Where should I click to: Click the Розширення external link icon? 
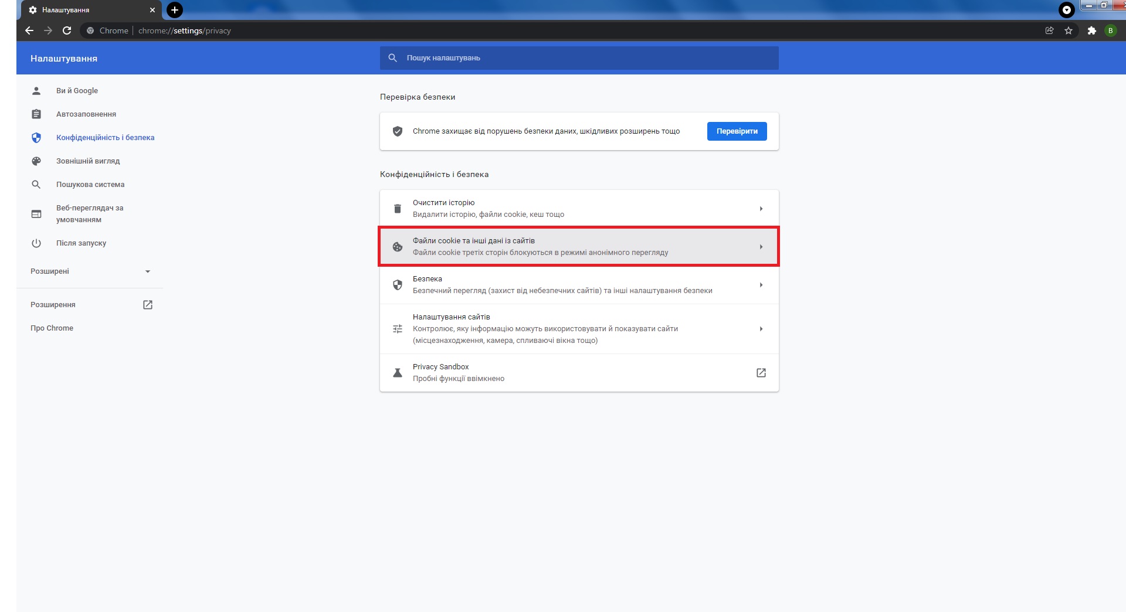coord(148,305)
